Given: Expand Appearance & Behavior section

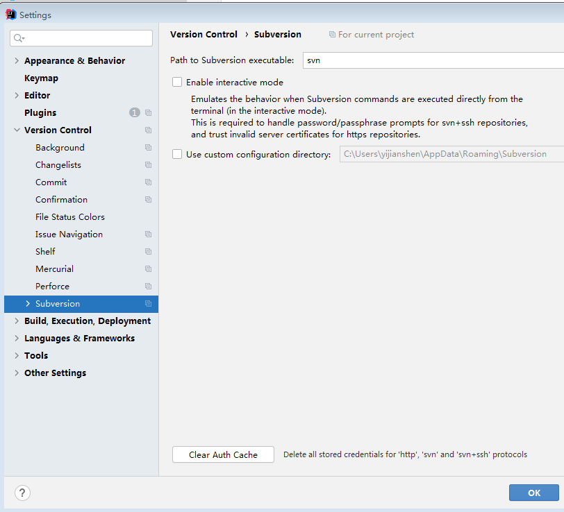Looking at the screenshot, I should [17, 61].
